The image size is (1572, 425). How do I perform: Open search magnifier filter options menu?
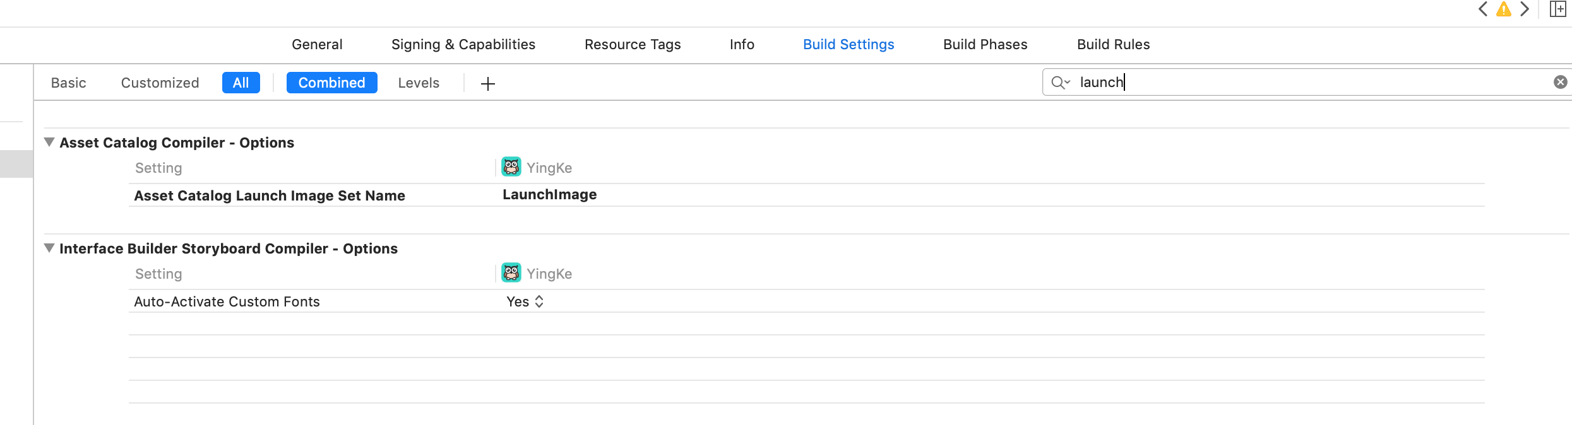(x=1060, y=83)
